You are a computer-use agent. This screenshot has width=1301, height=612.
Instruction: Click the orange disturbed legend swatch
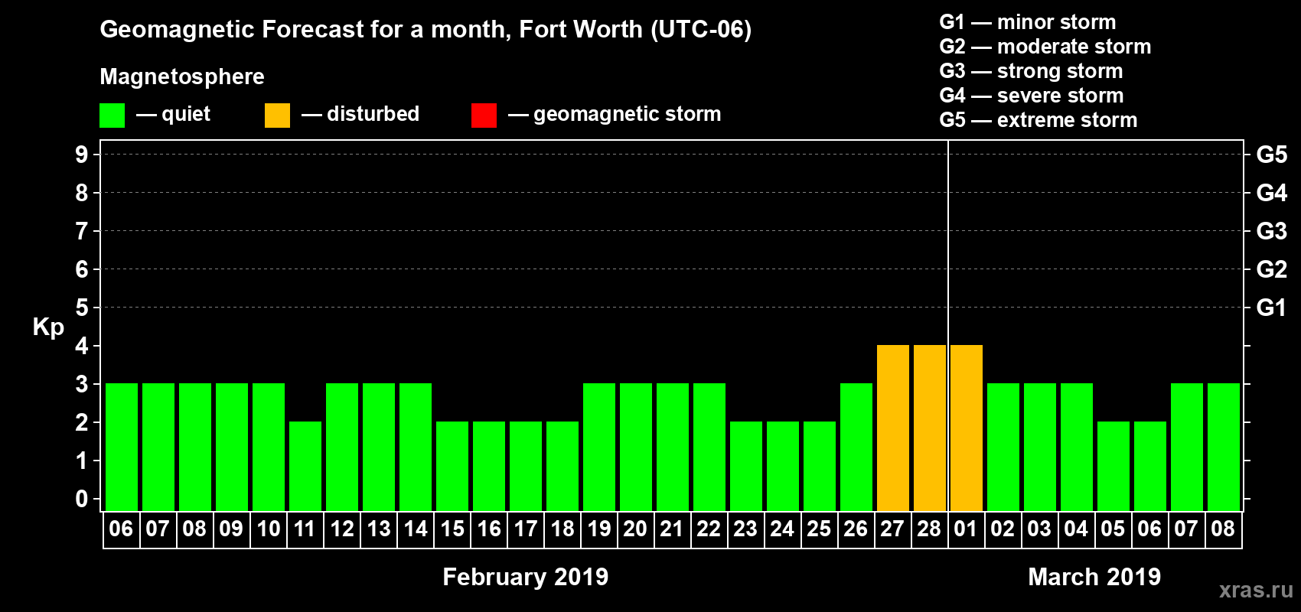pyautogui.click(x=277, y=116)
